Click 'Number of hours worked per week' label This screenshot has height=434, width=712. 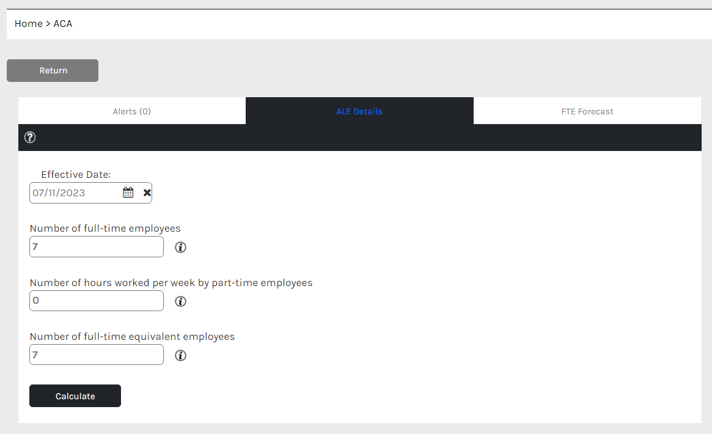(171, 283)
